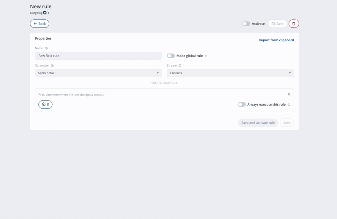This screenshot has height=219, width=337.
Task: Click the Back button
Action: 40,24
